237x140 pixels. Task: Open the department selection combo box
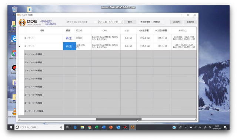tap(82, 22)
